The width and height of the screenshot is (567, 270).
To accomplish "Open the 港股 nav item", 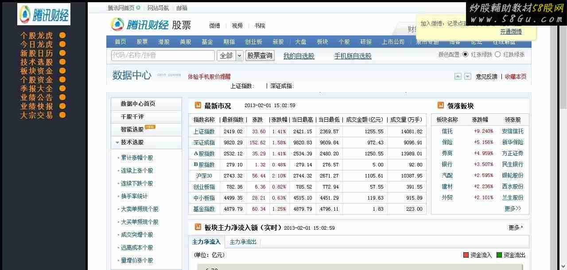I will coord(164,42).
